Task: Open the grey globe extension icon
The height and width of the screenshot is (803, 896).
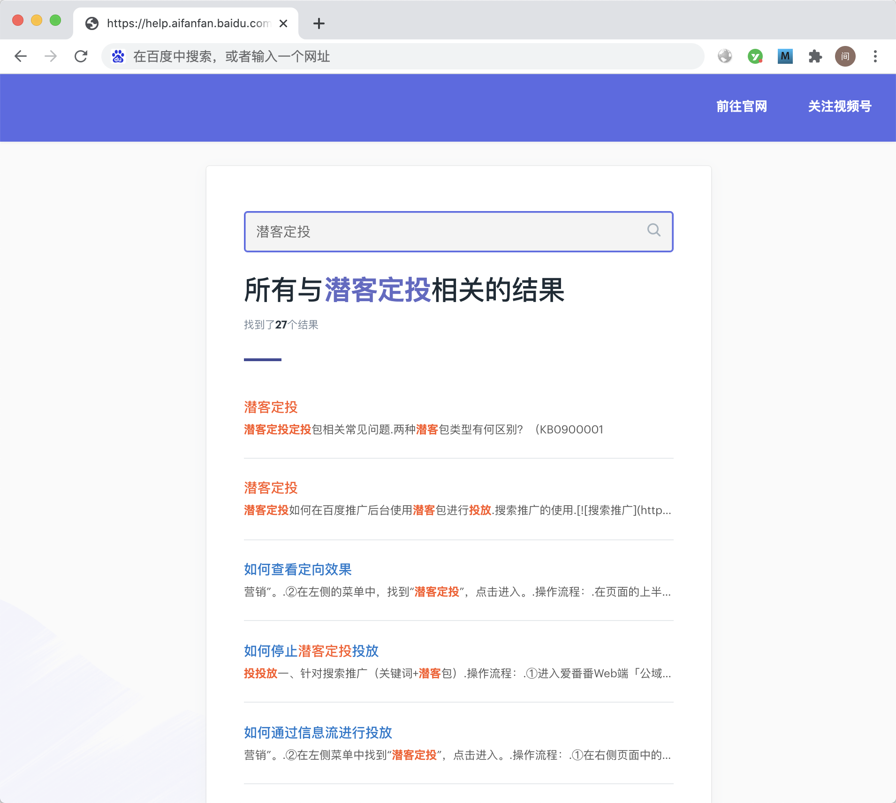Action: [x=725, y=56]
